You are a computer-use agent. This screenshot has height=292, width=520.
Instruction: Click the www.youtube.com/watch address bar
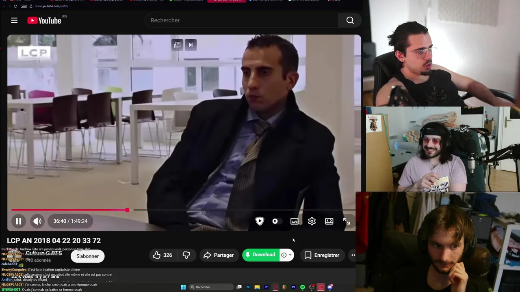tap(52, 6)
